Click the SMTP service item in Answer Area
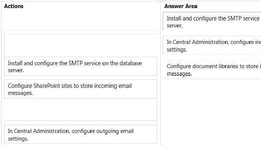 212,21
